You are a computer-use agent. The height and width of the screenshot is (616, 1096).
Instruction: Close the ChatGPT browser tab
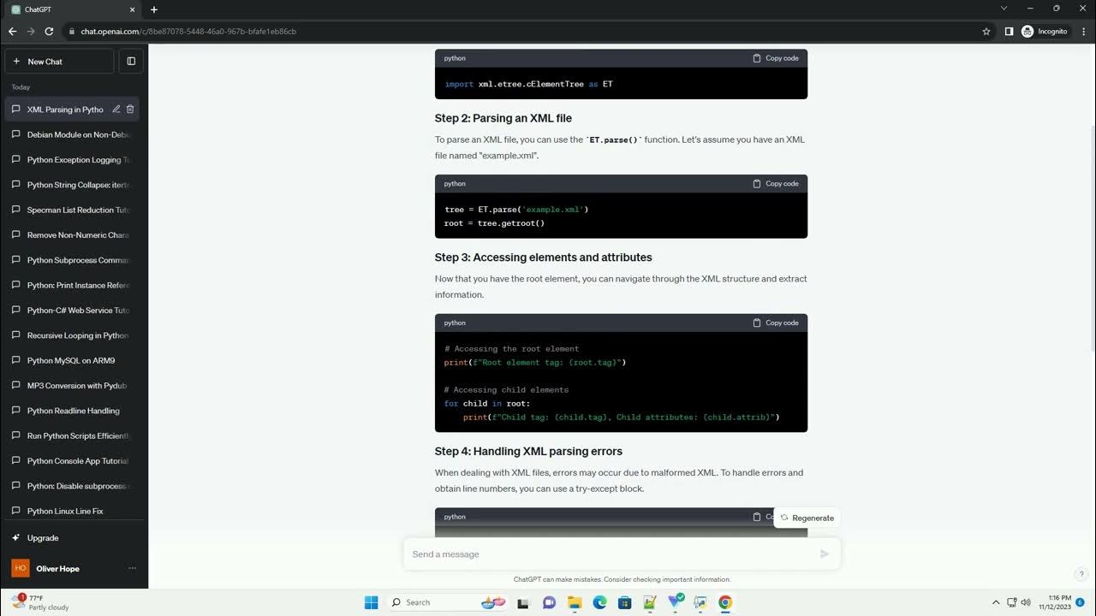(x=132, y=9)
